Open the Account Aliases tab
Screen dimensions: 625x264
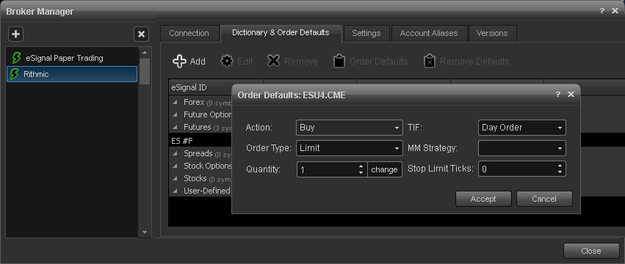coord(429,34)
